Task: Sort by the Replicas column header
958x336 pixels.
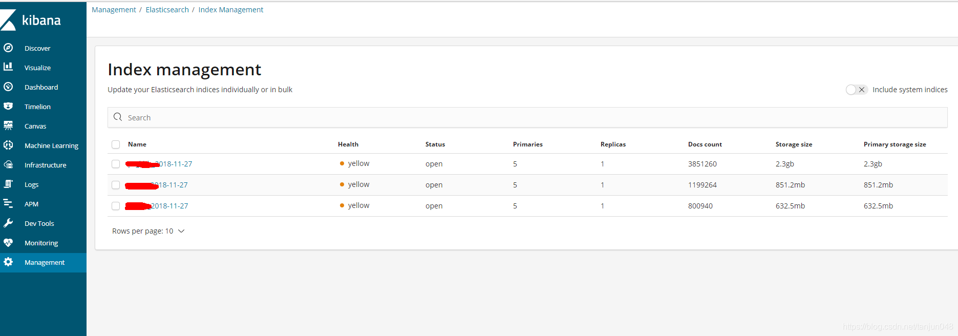Action: coord(613,144)
